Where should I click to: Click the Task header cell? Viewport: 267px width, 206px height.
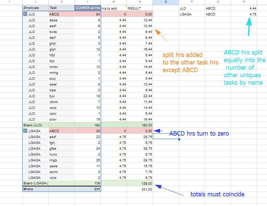pos(61,8)
